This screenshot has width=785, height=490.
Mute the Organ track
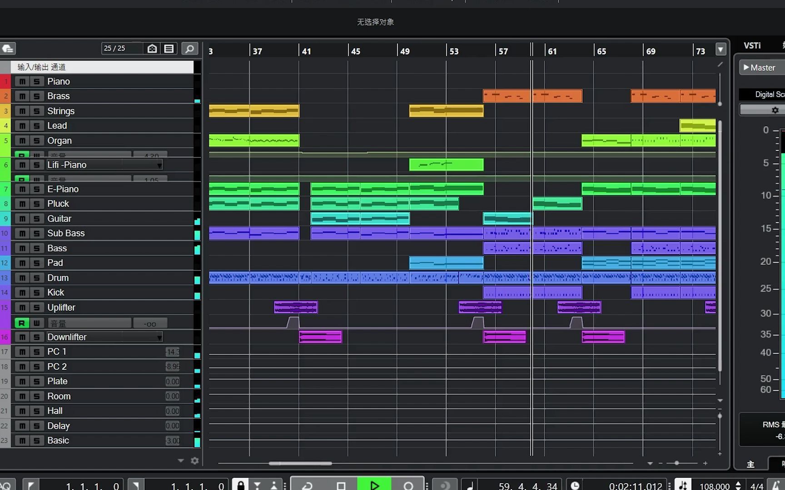pyautogui.click(x=22, y=141)
